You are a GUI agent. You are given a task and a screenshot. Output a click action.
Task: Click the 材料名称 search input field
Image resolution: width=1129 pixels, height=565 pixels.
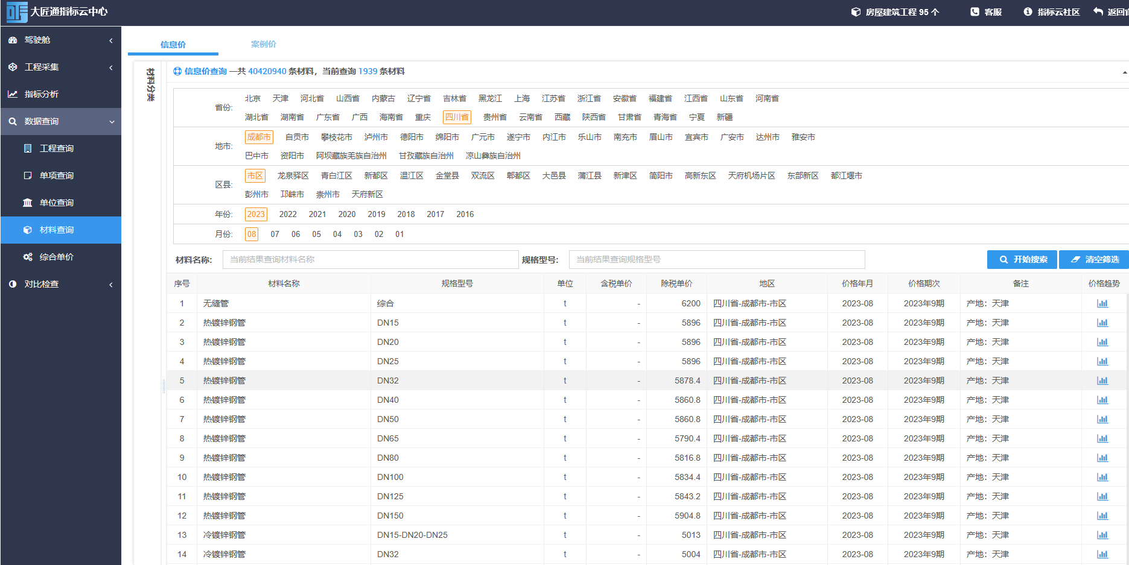(x=371, y=259)
